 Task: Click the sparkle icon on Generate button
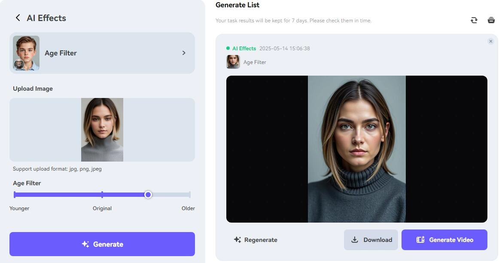(85, 244)
